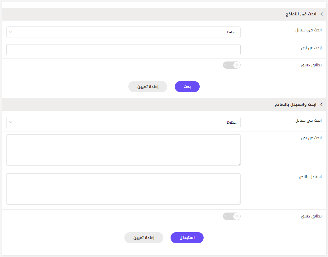This screenshot has width=328, height=257.
Task: Click dropdown arrow of the top style selector
Action: tap(11, 32)
